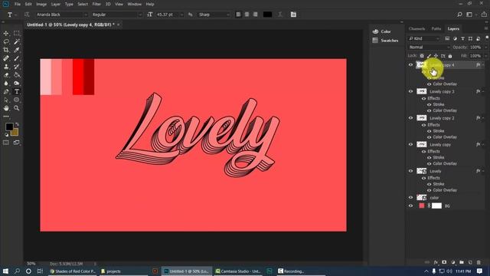The image size is (490, 276).
Task: Select the Dodge tool
Action: pos(17,84)
